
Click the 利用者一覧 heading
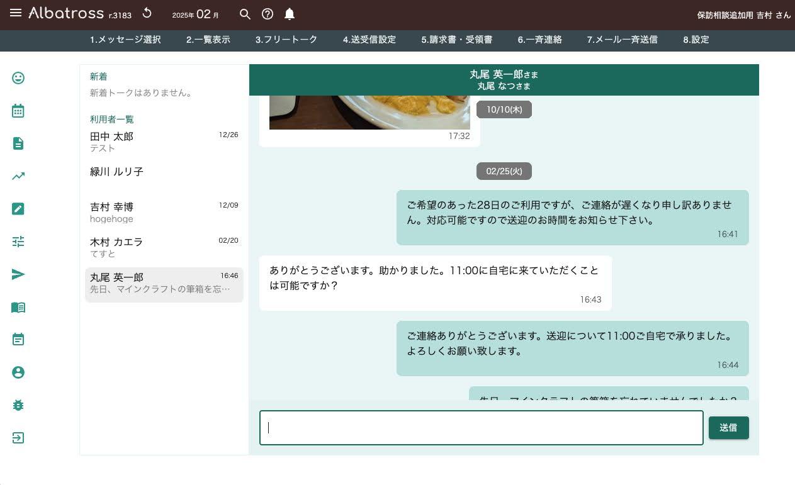pyautogui.click(x=112, y=120)
